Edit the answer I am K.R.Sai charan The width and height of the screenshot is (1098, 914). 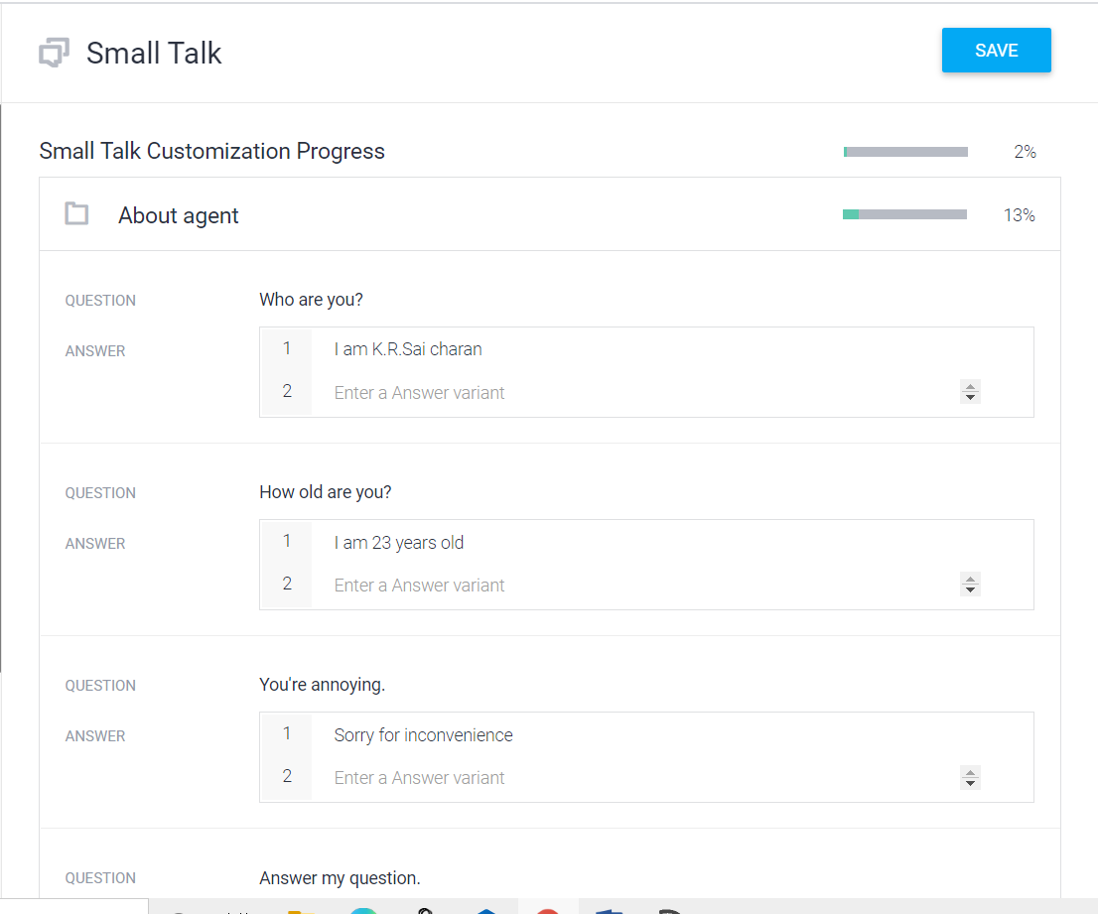tap(408, 348)
